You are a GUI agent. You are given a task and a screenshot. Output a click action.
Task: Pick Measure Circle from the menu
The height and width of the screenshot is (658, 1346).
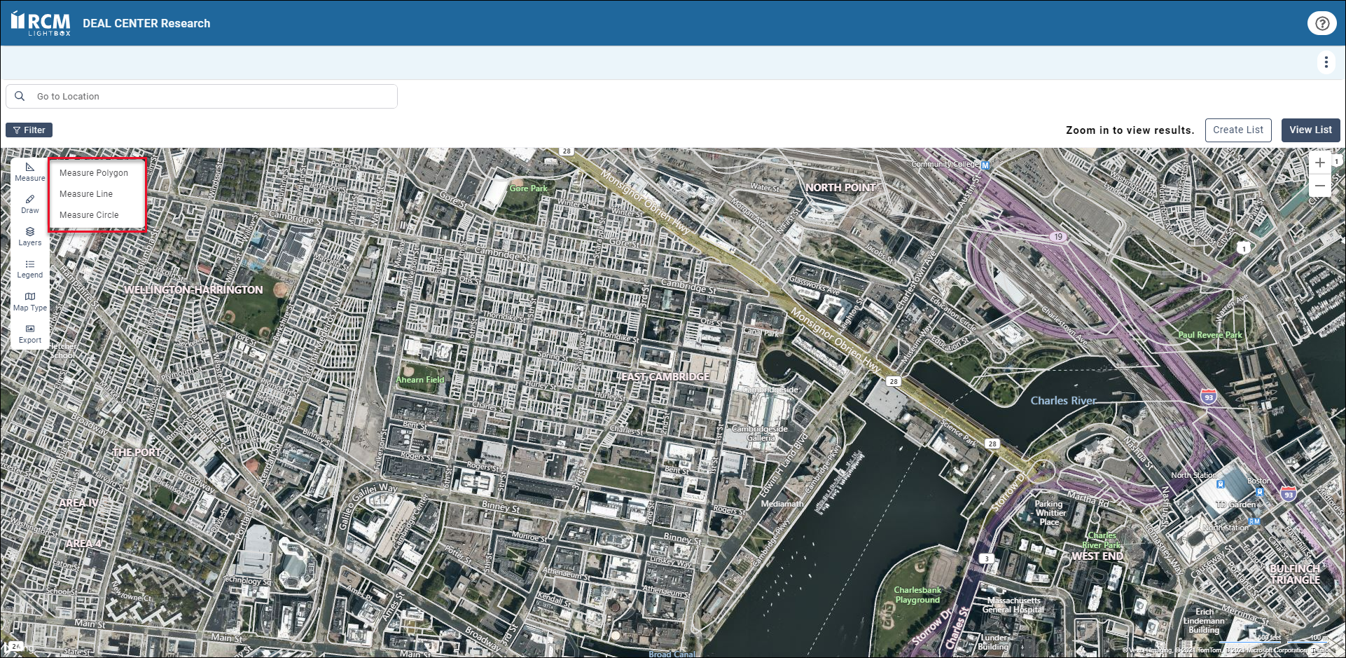click(89, 215)
